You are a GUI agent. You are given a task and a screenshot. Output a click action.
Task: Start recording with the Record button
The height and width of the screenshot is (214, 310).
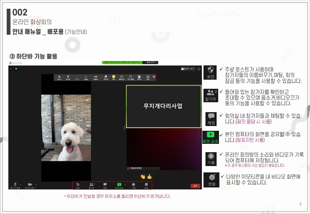coord(134,185)
